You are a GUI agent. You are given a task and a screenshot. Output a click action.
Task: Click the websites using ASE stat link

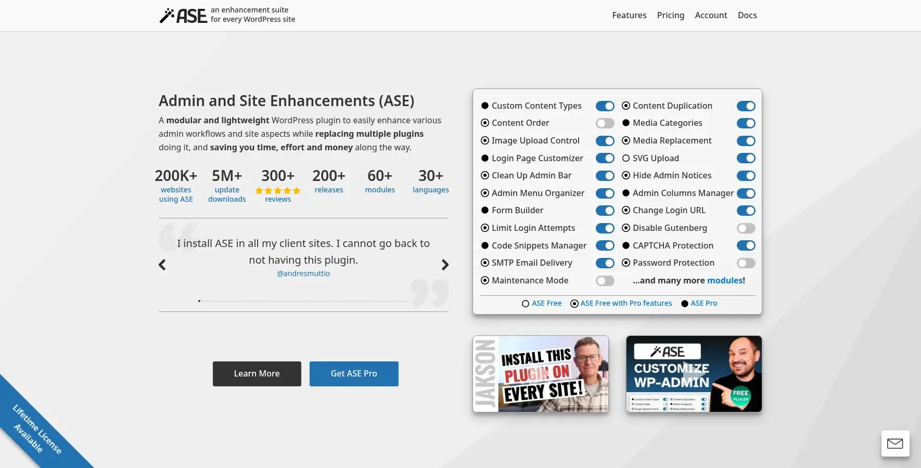click(176, 194)
